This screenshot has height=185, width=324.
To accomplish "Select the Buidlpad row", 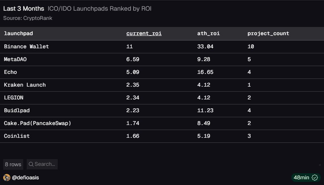I will pyautogui.click(x=17, y=110).
